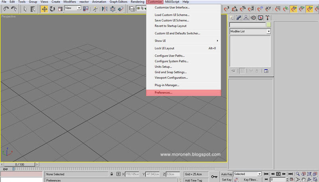Toggle the 3D Snaps magnet button

point(226,9)
